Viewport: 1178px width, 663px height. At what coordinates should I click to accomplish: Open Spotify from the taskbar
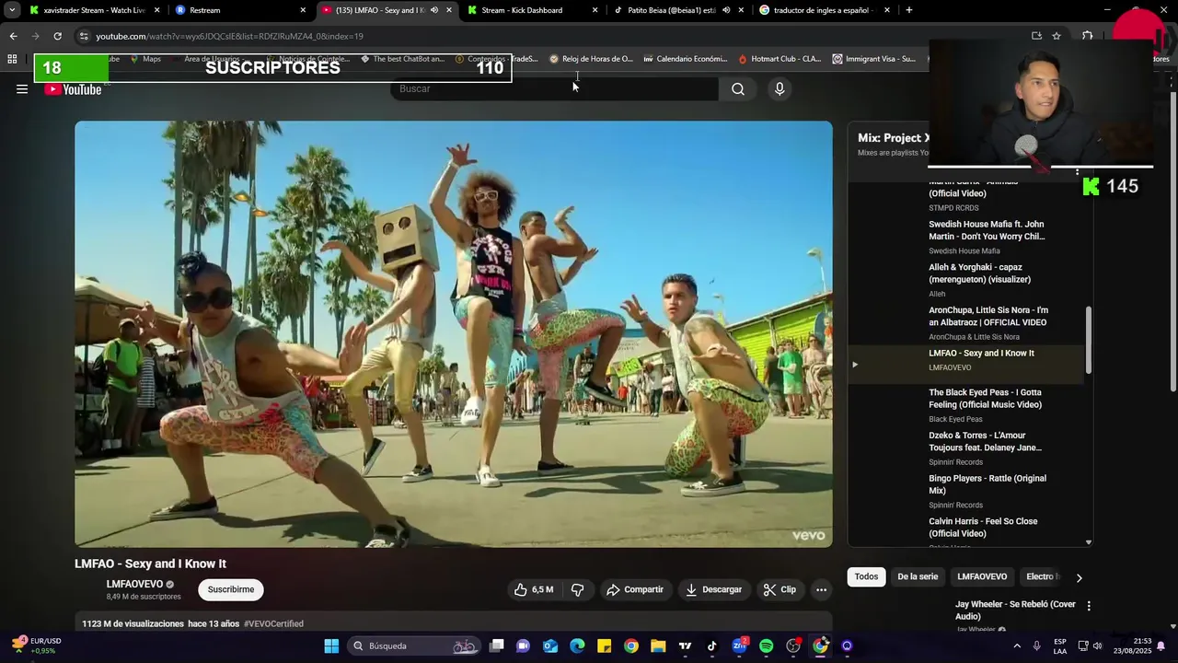coord(766,646)
